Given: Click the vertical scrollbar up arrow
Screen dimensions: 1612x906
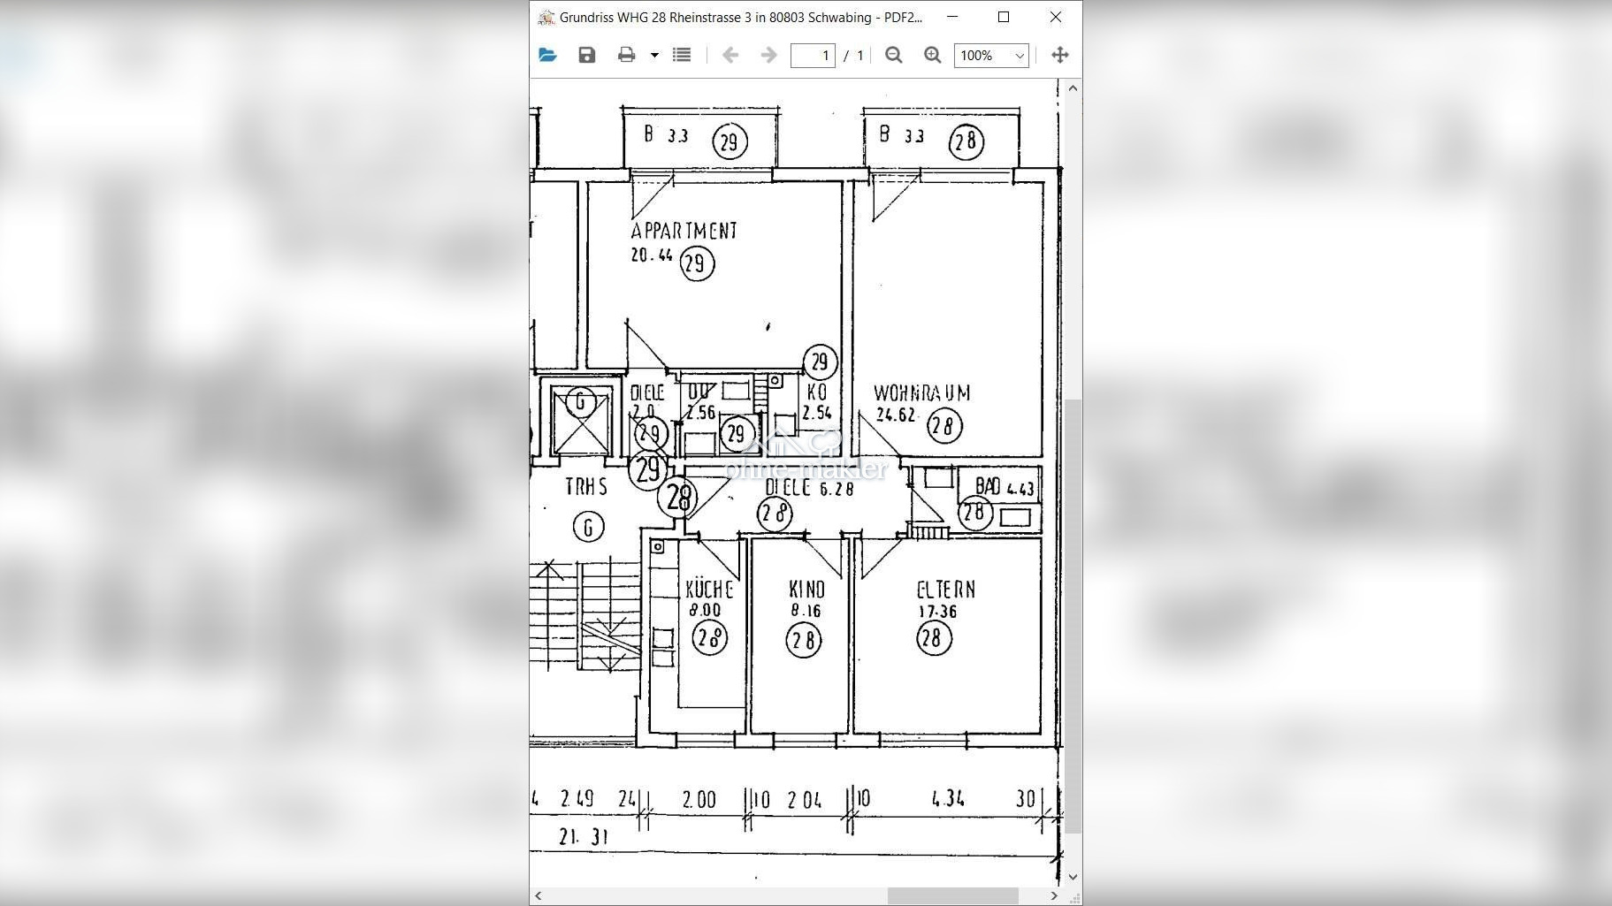Looking at the screenshot, I should [1073, 88].
